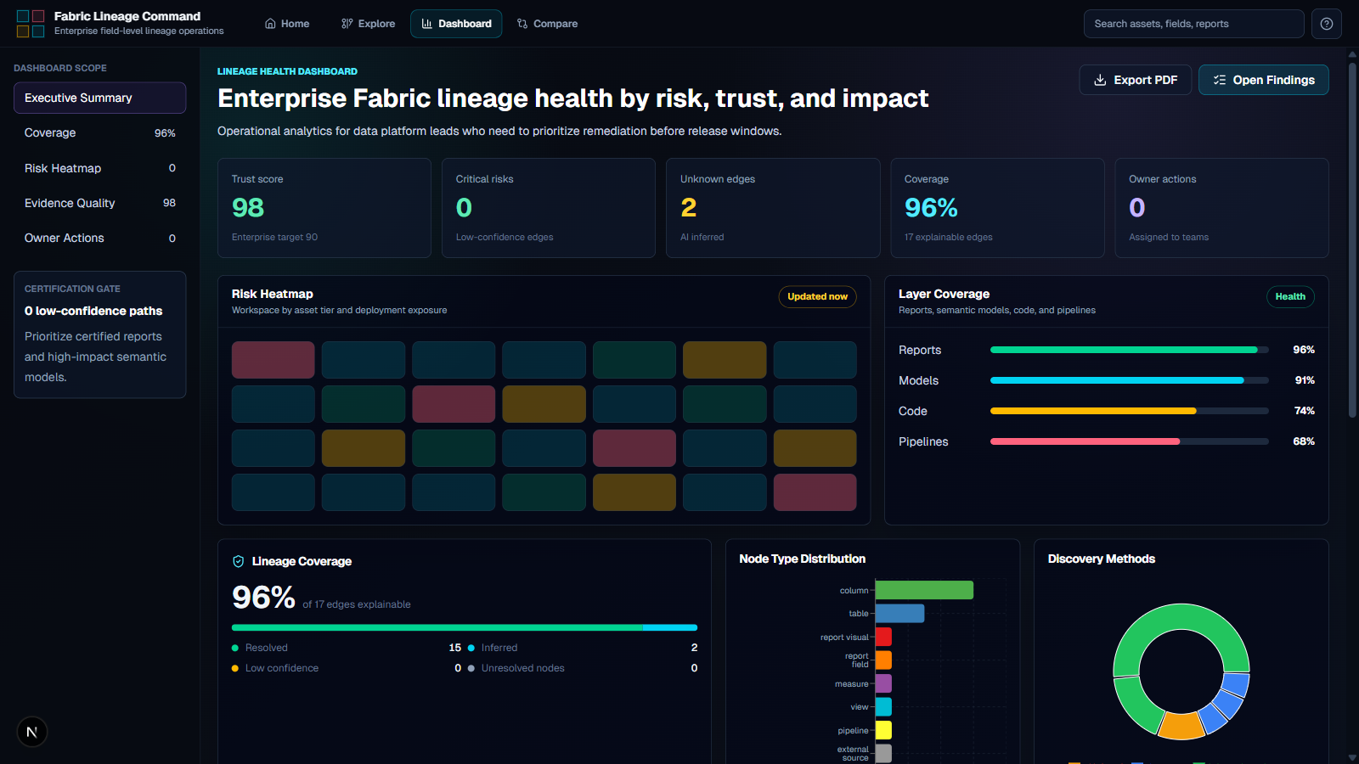Click the red report visual bar
This screenshot has height=764, width=1359.
tap(883, 637)
